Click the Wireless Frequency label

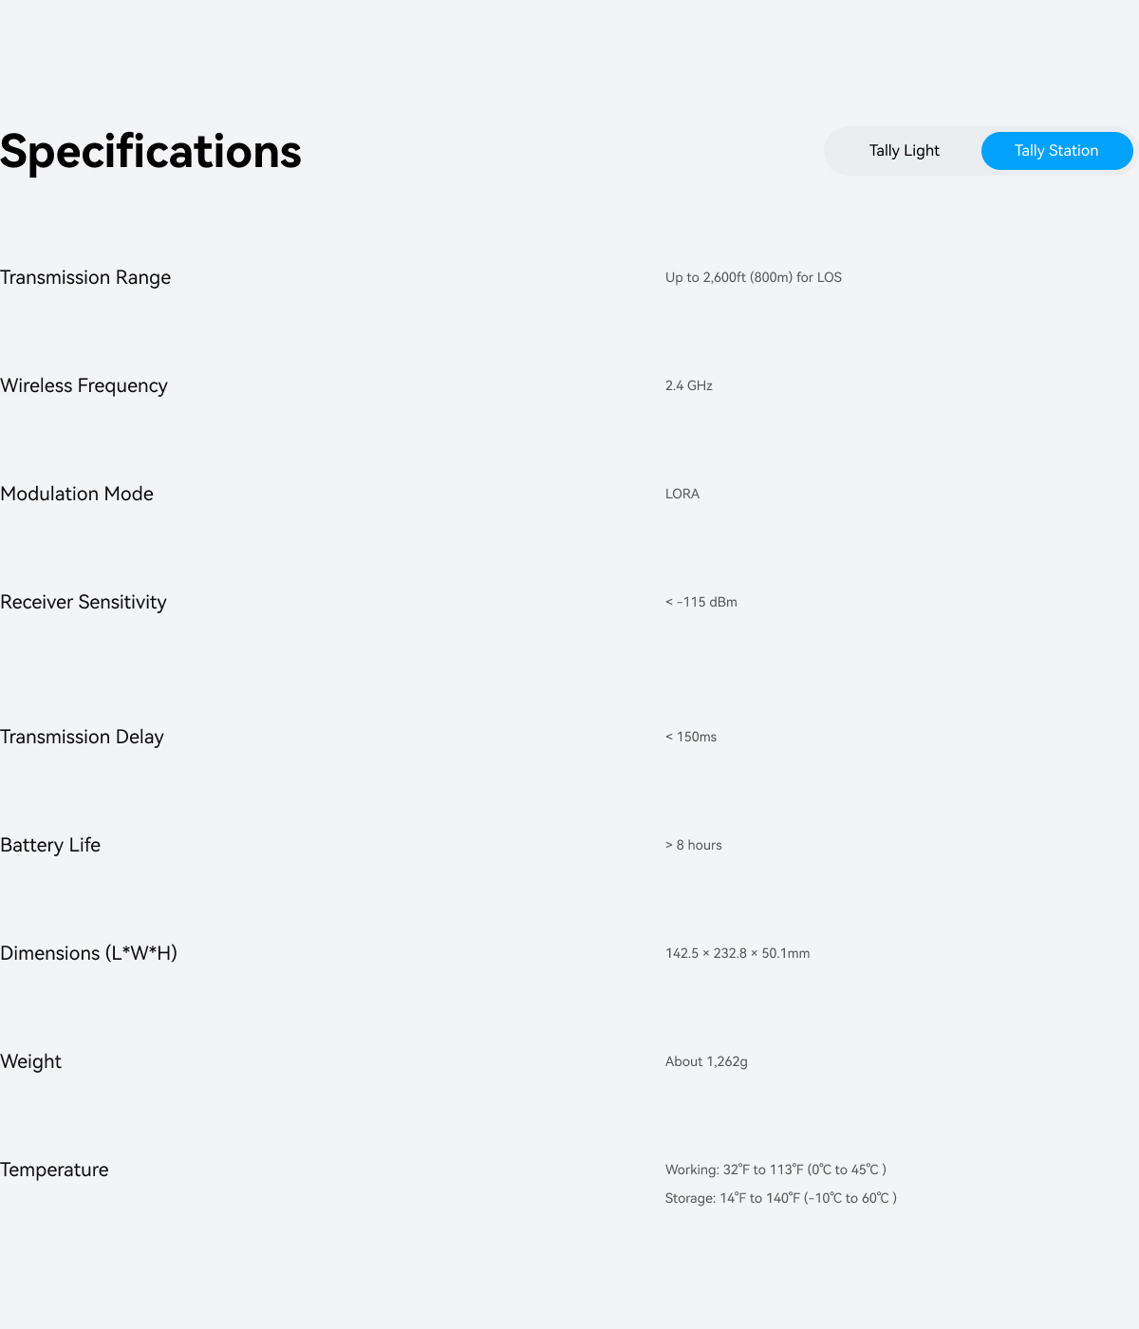coord(84,385)
